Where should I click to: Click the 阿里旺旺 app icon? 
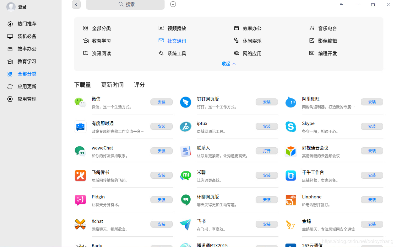point(291,102)
